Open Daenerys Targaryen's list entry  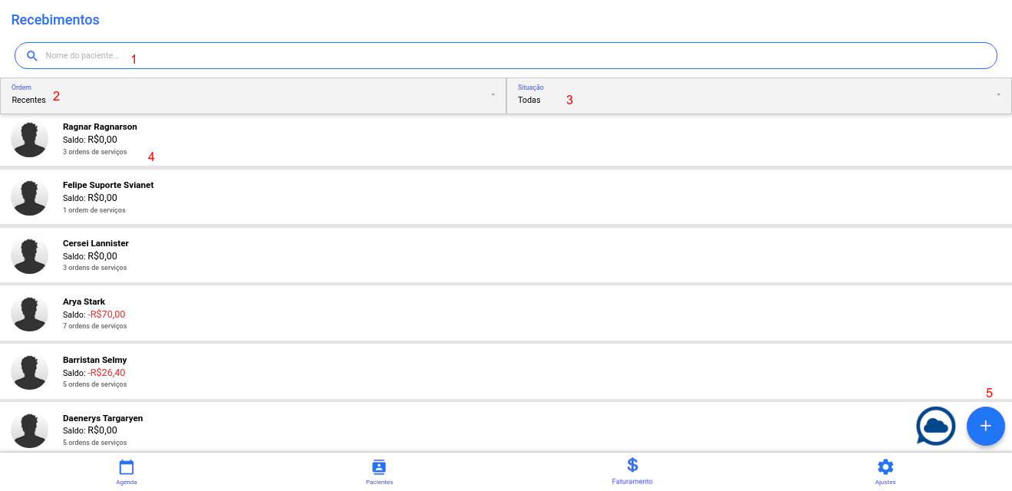[x=103, y=419]
